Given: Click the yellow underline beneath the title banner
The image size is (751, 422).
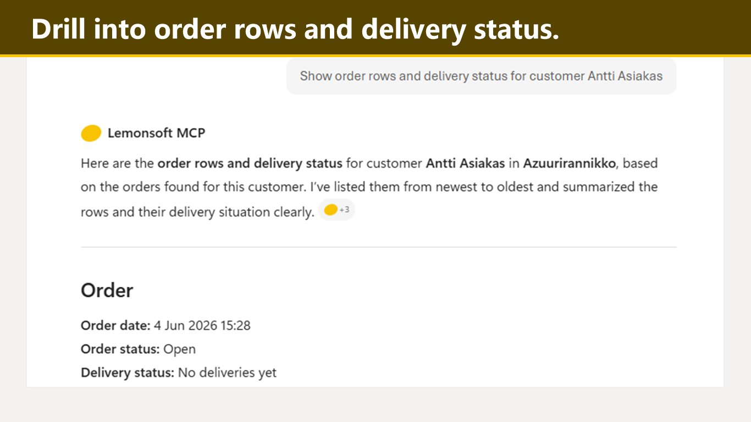Looking at the screenshot, I should pos(375,55).
